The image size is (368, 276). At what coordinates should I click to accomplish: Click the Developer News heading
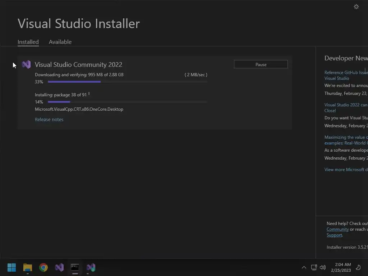(346, 58)
